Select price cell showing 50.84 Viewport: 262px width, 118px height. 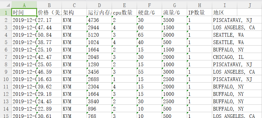(x=49, y=35)
